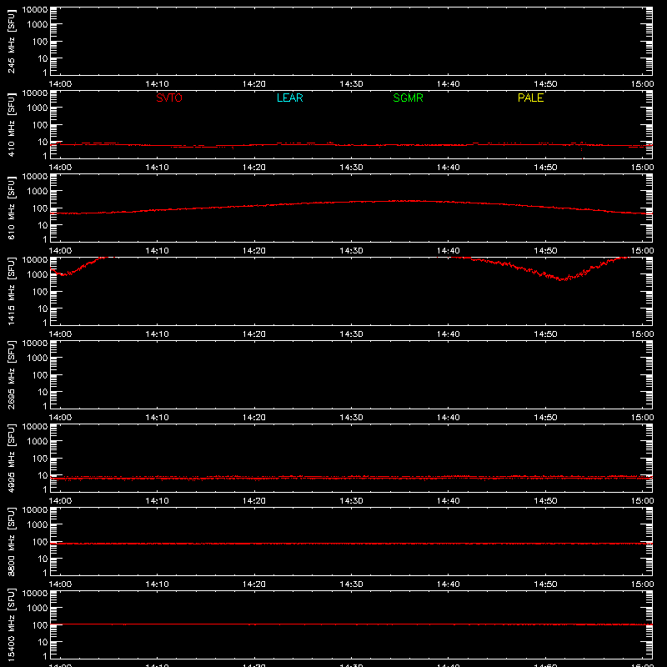Select the 15400 MHz [SFU] axis title

point(11,624)
